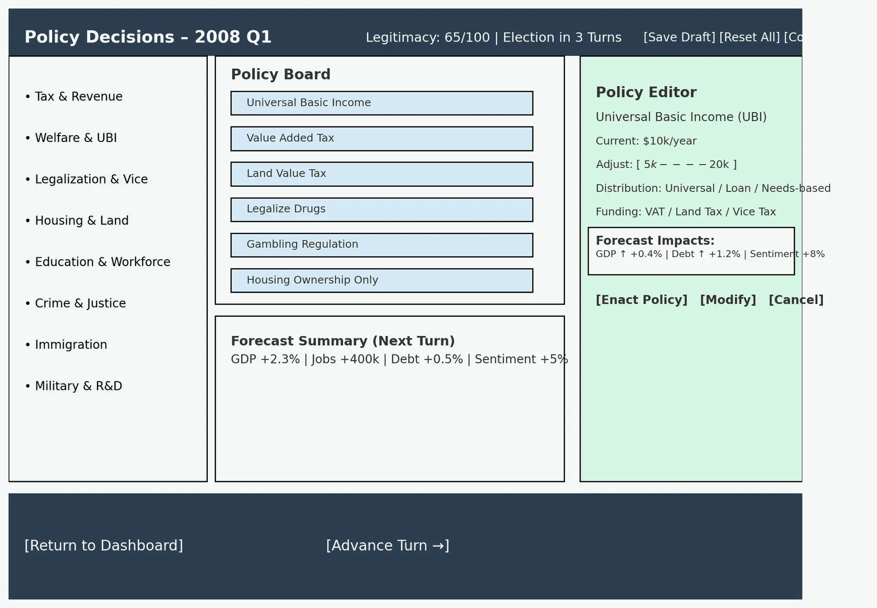Click the Policy Editor heading
Image resolution: width=877 pixels, height=608 pixels.
click(x=646, y=92)
